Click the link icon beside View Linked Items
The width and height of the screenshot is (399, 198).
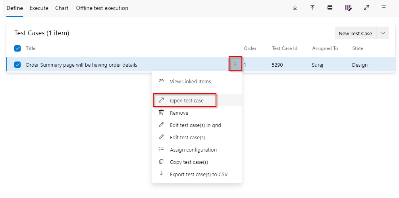[161, 81]
